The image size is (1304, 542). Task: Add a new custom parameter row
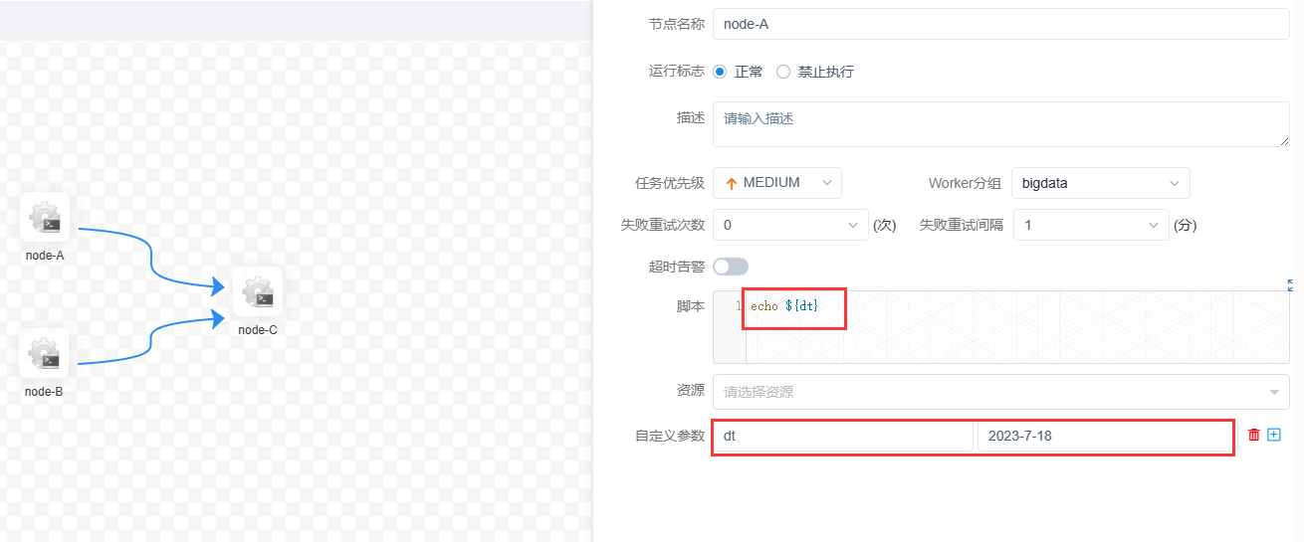[x=1274, y=435]
